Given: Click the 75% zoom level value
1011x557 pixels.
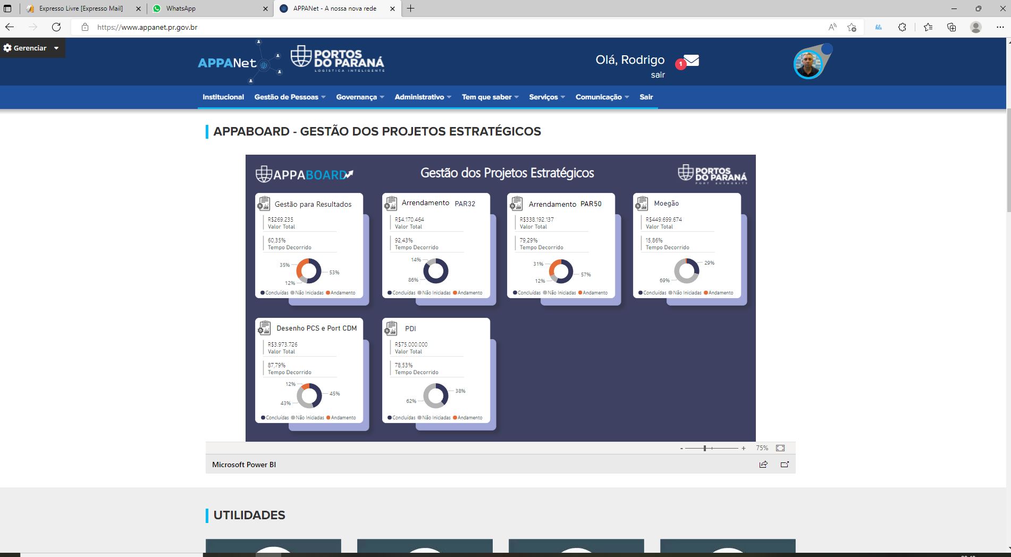Looking at the screenshot, I should [762, 448].
